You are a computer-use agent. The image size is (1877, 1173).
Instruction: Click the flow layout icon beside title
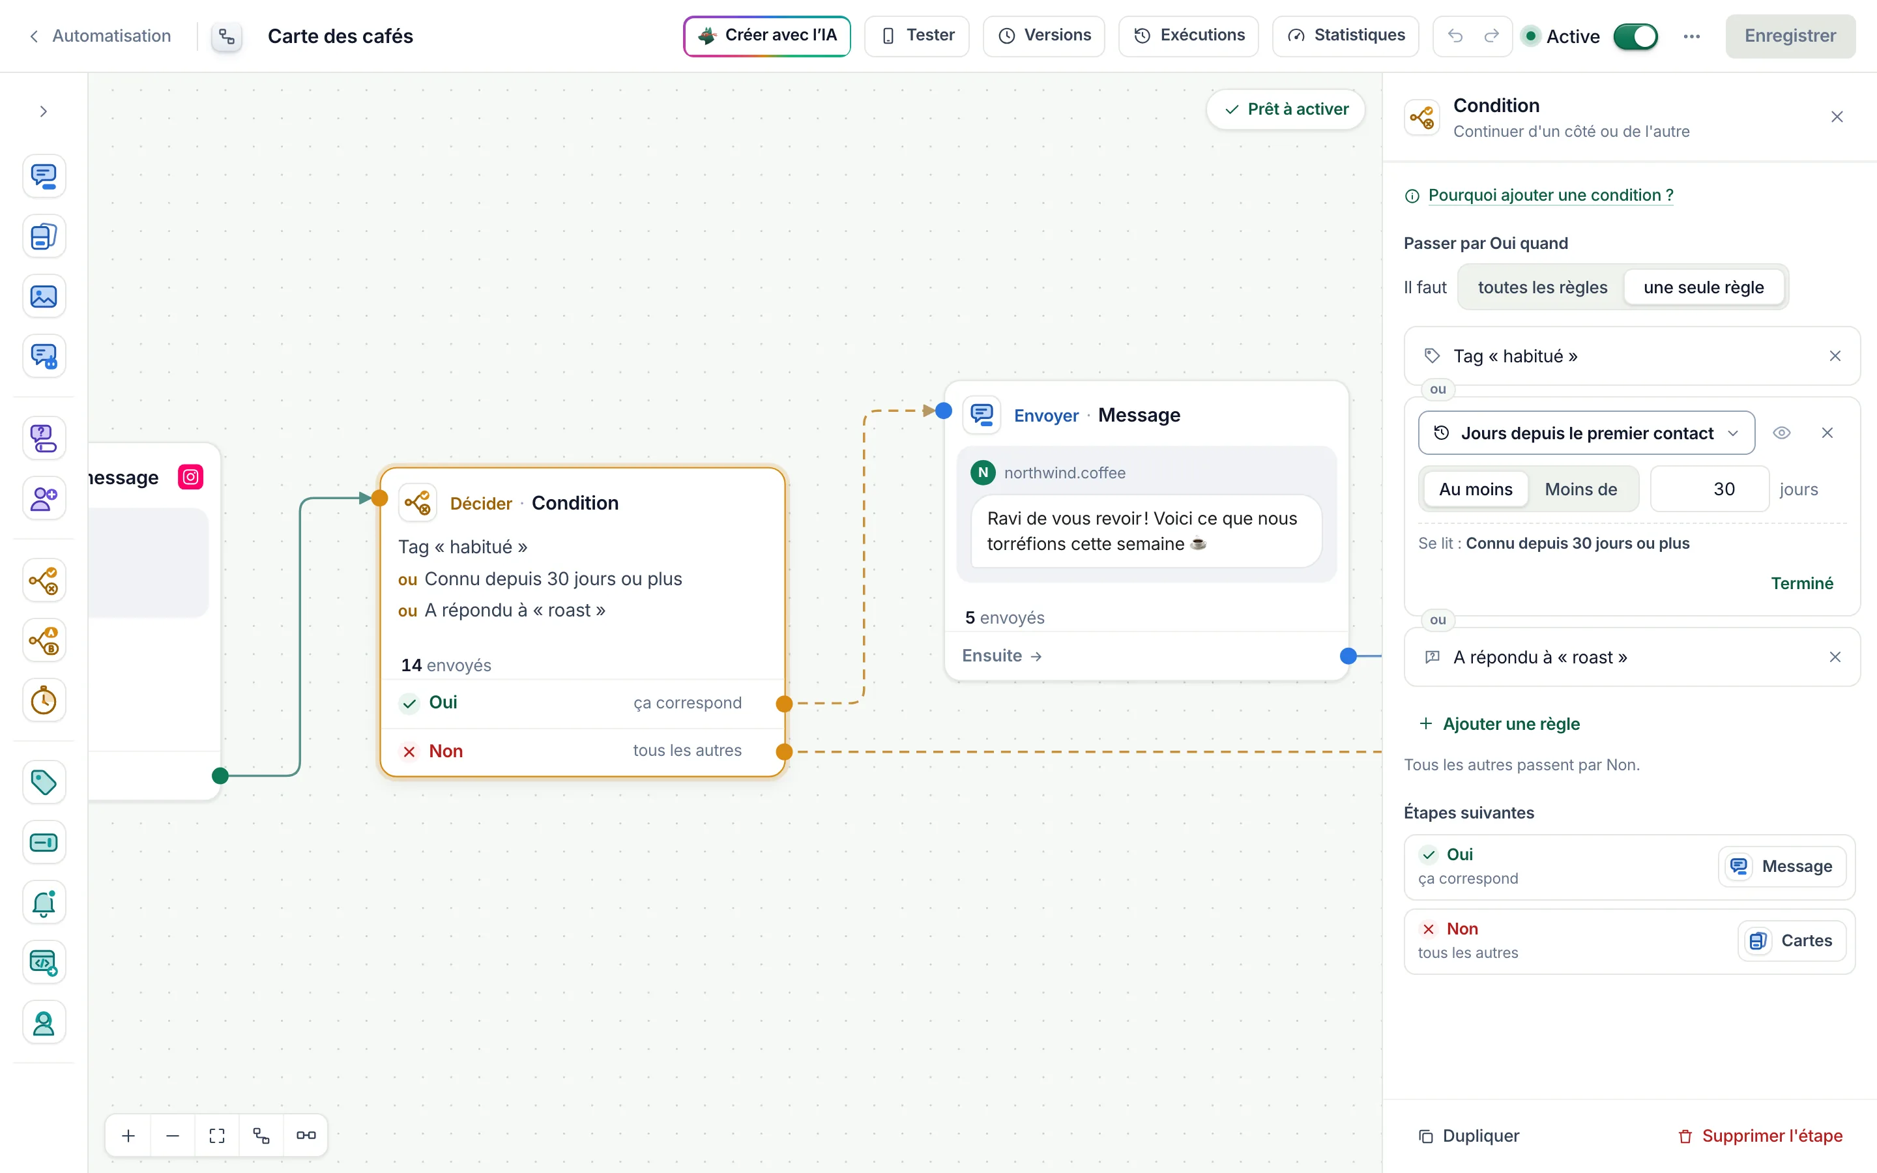227,36
